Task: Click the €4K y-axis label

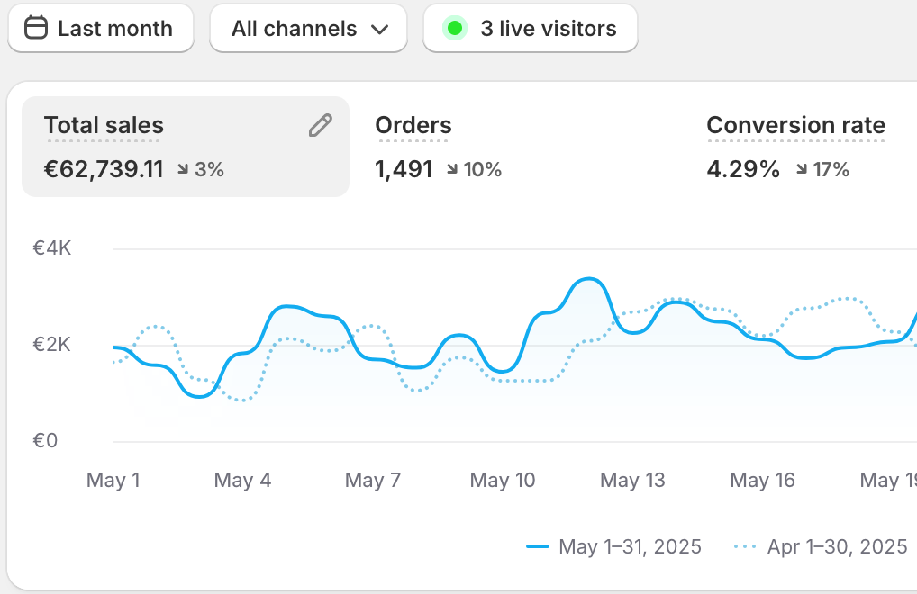Action: click(x=52, y=248)
